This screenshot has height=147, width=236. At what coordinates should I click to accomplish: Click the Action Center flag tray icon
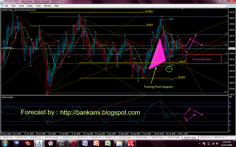pos(204,144)
